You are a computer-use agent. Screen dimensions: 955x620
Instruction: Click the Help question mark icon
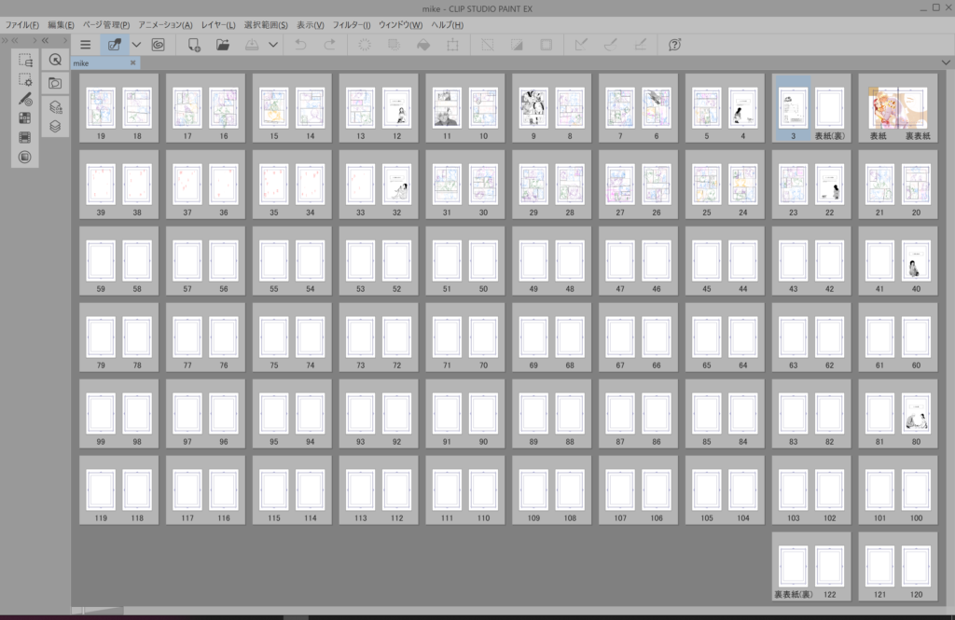tap(675, 44)
